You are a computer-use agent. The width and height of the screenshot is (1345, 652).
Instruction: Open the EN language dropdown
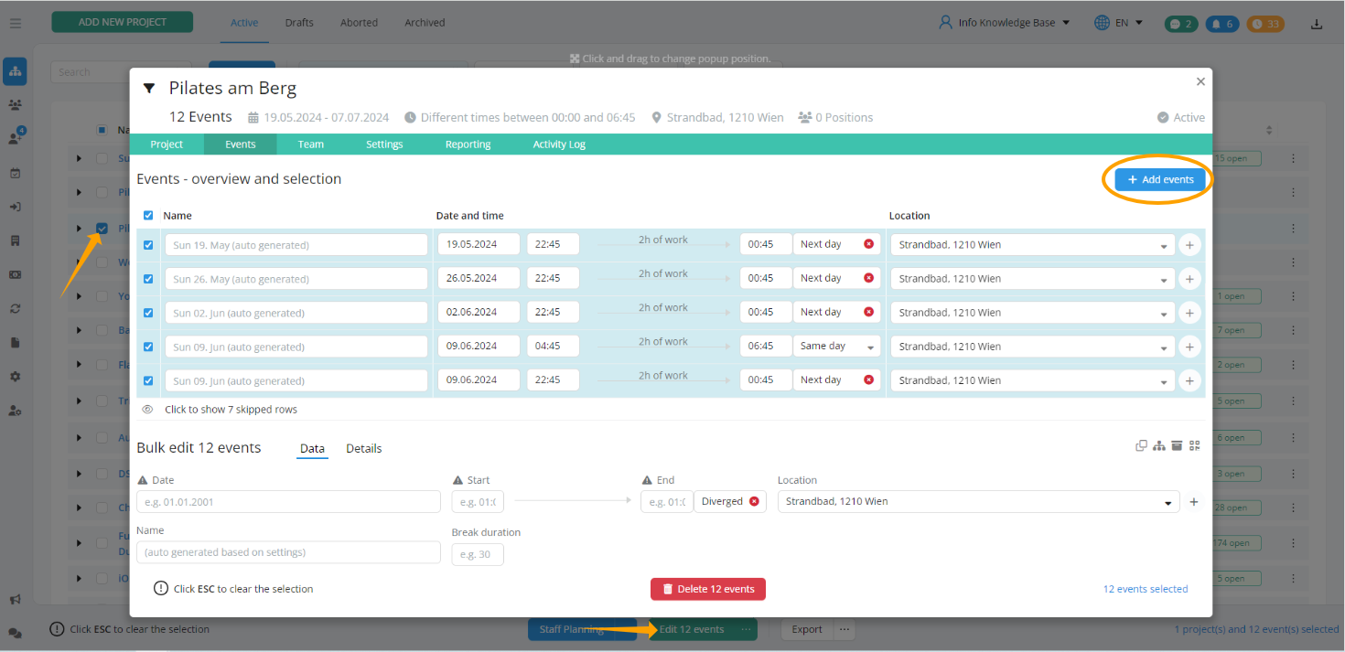(x=1119, y=23)
